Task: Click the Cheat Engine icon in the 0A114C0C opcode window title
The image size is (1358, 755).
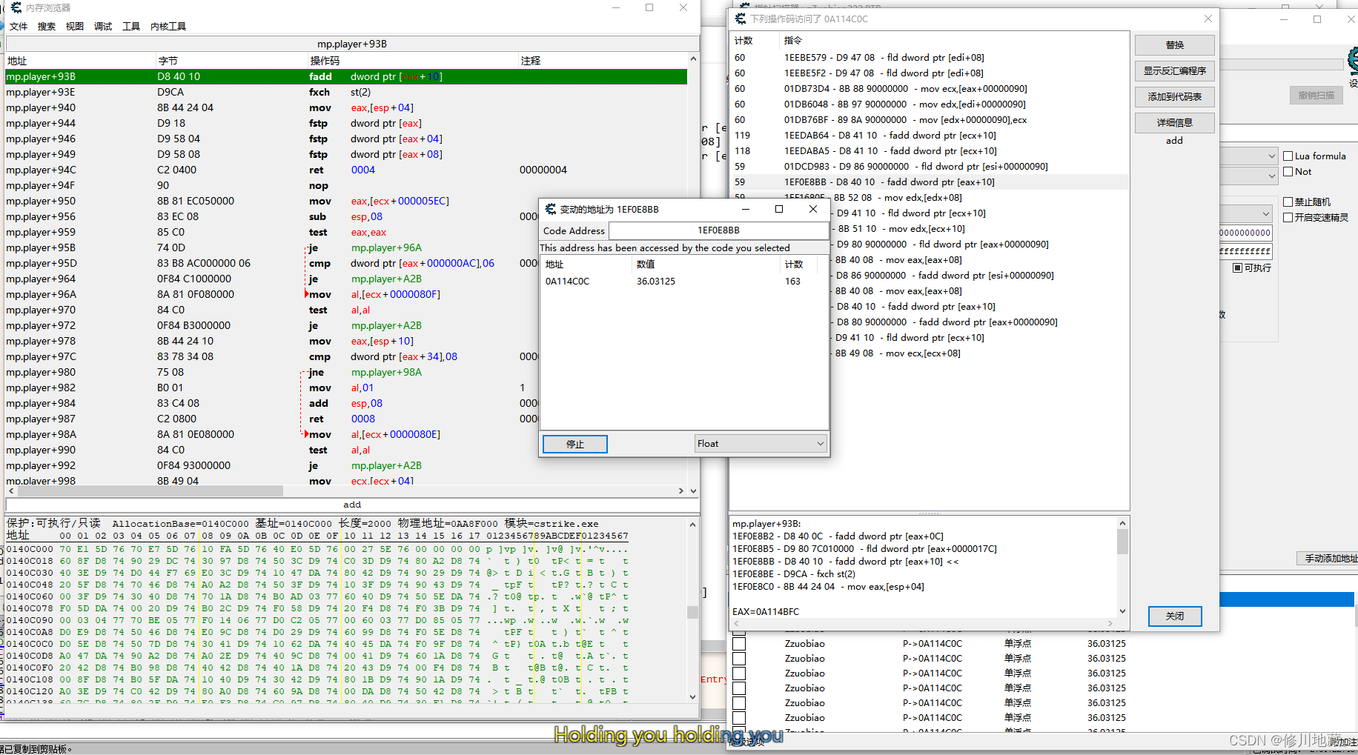Action: tap(740, 19)
